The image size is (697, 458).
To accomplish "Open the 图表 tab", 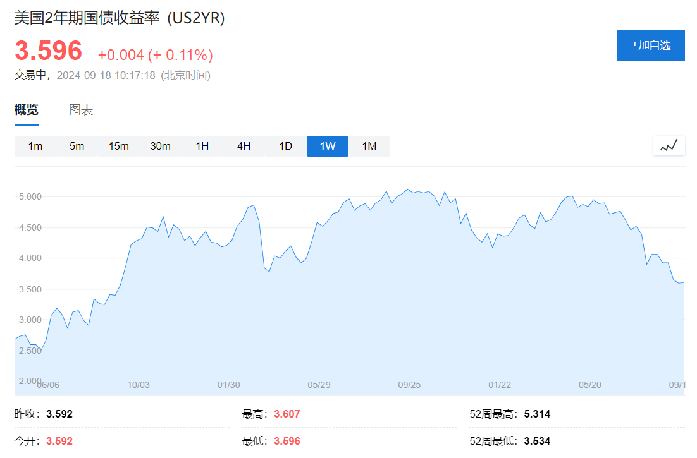I will click(x=81, y=110).
